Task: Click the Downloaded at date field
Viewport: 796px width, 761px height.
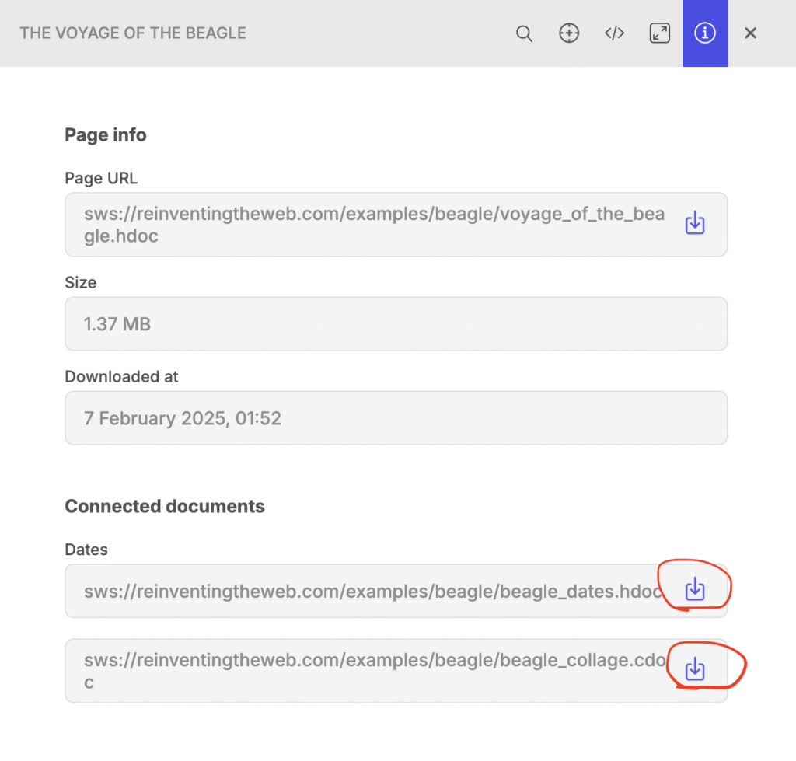Action: click(x=396, y=418)
